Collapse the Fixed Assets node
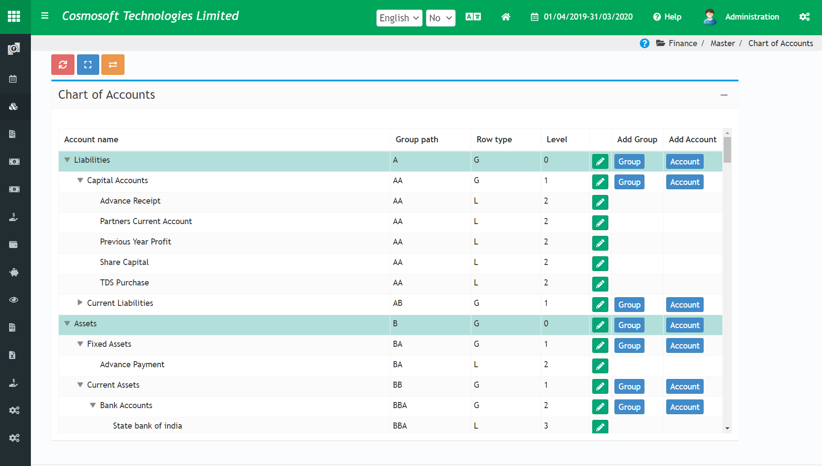The height and width of the screenshot is (466, 822). [80, 344]
